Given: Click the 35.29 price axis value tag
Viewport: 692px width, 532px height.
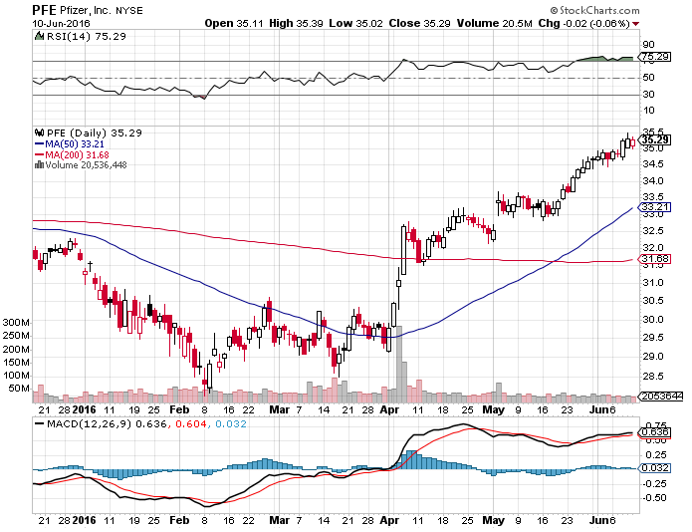Looking at the screenshot, I should click(655, 139).
